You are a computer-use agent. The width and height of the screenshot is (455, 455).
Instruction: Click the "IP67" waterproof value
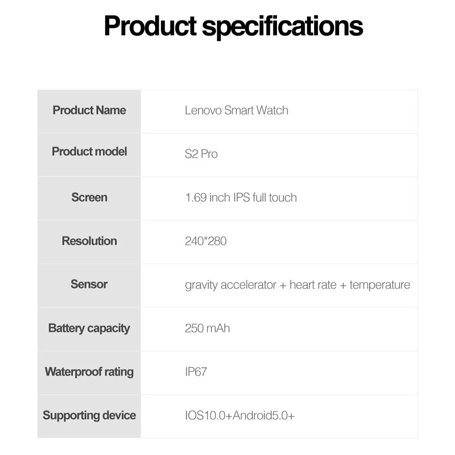click(196, 372)
